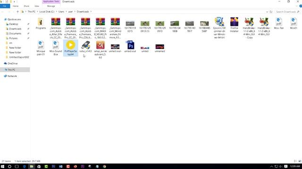Select This PC in the navigation pane
Screen dimensions: 302x169
pyautogui.click(x=15, y=70)
